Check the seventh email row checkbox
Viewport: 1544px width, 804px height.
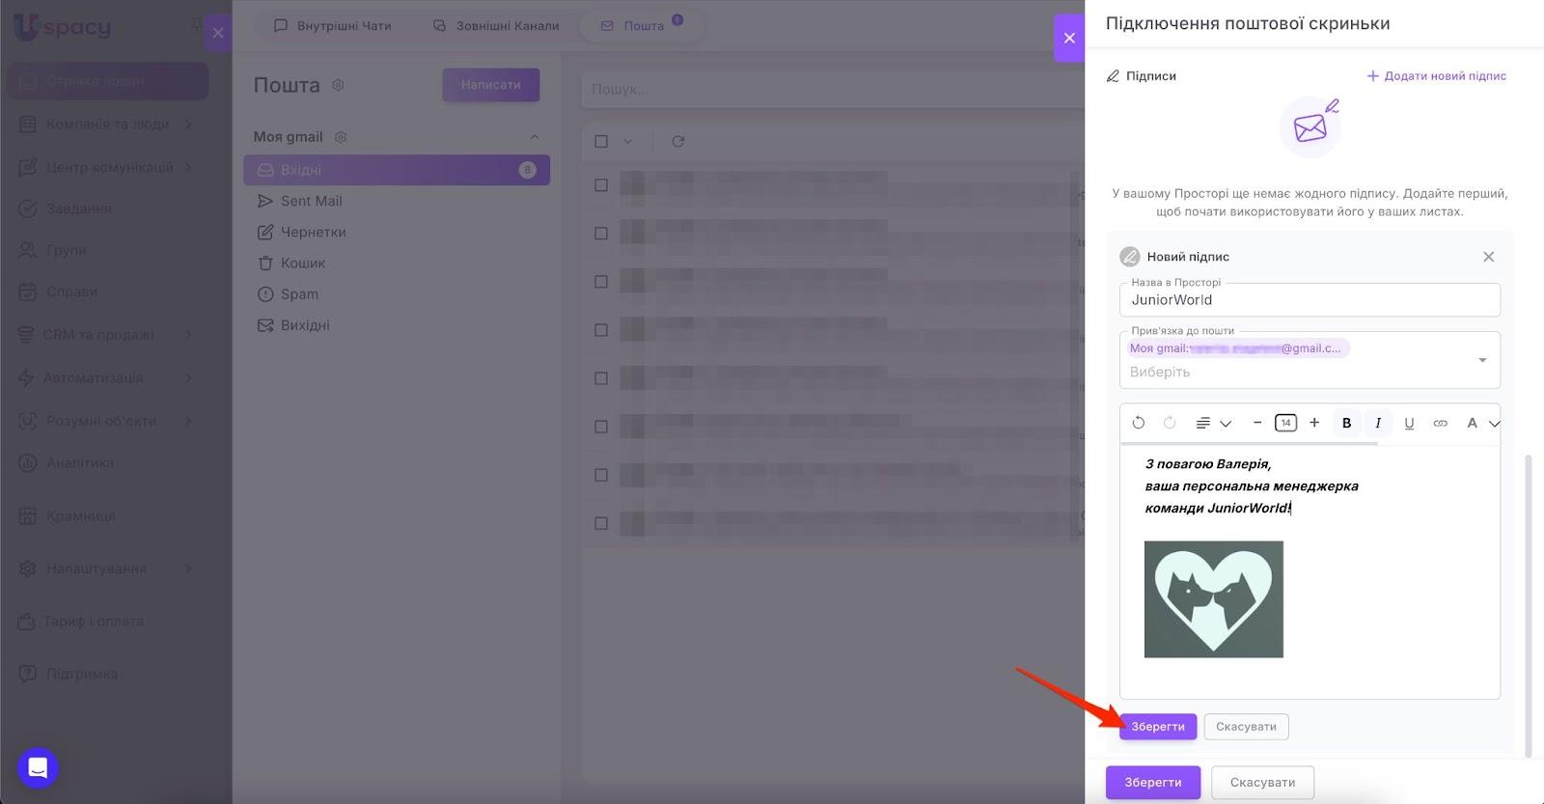[x=601, y=475]
